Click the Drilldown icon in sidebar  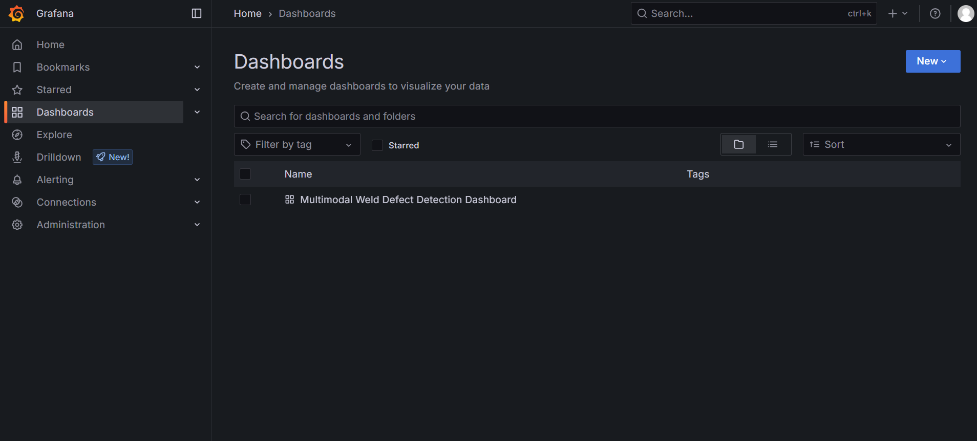(17, 157)
